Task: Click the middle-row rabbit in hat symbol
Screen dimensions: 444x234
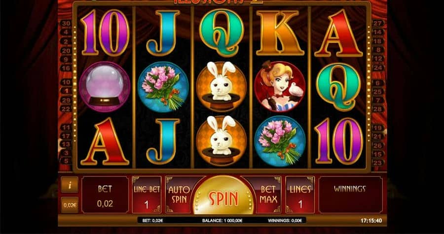Action: (221, 87)
